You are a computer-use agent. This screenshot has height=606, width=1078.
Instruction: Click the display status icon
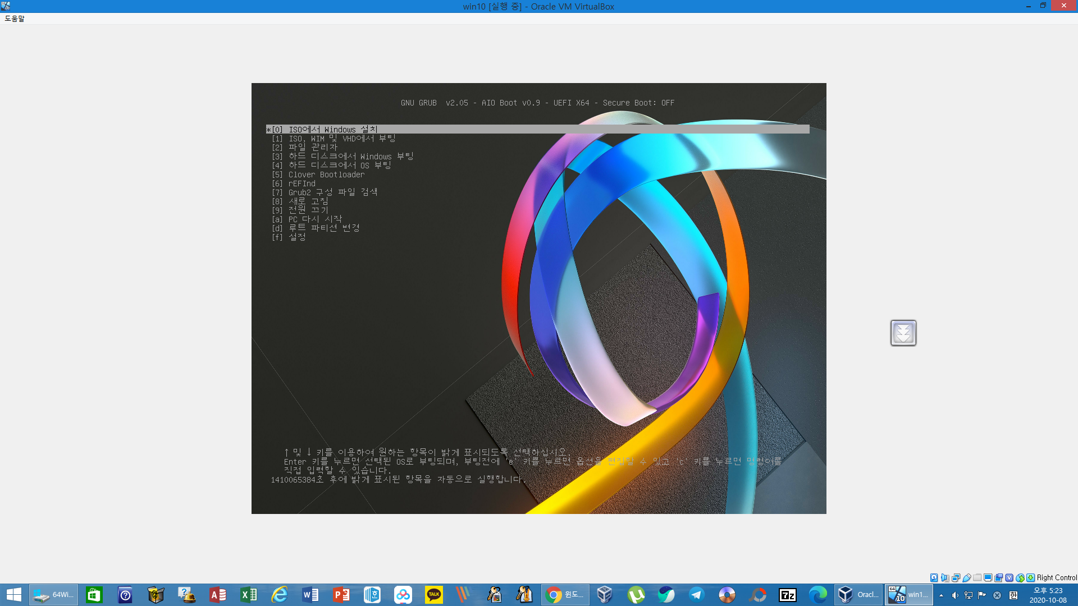[988, 577]
